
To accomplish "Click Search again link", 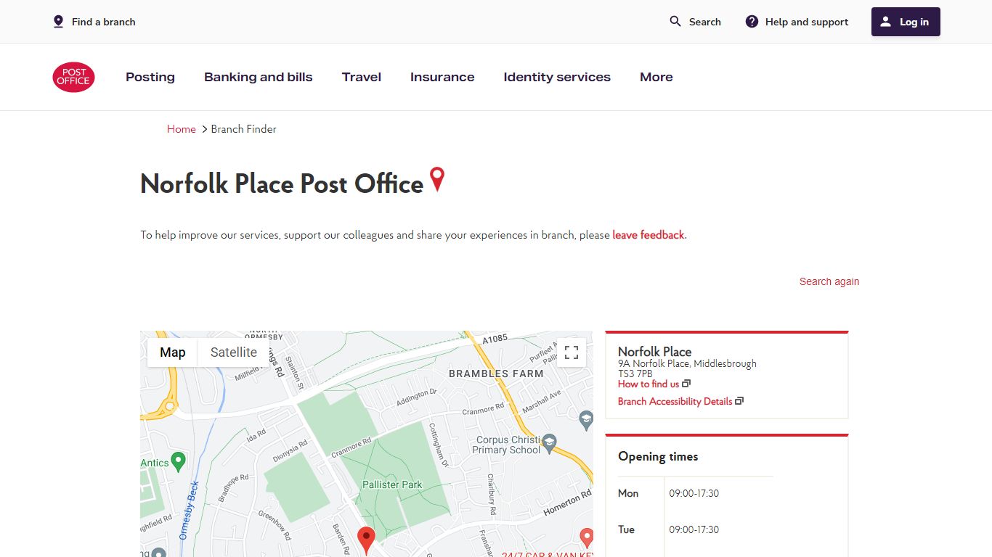I will pyautogui.click(x=829, y=281).
